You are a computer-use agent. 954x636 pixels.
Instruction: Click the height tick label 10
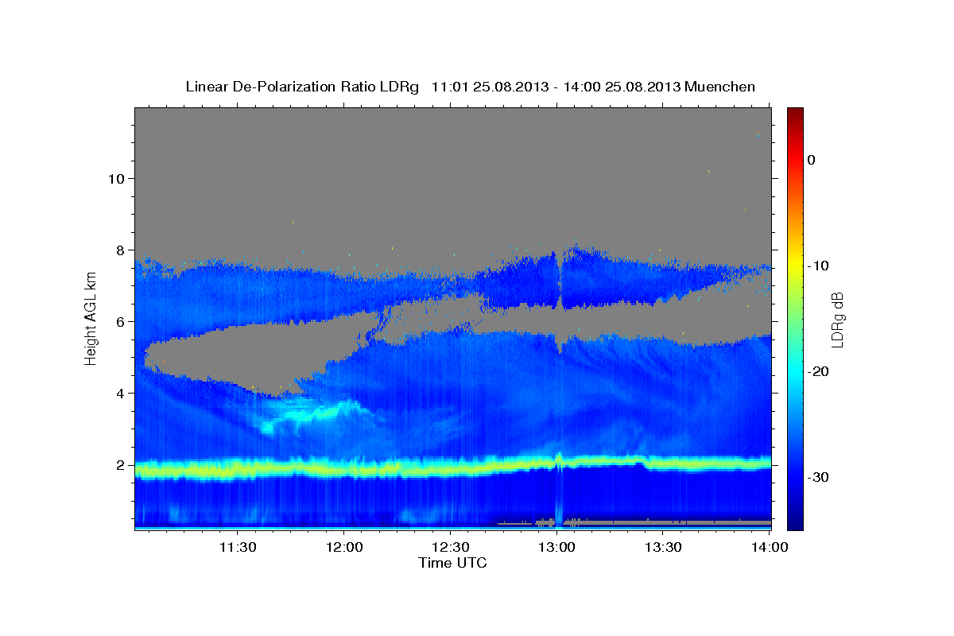coord(115,178)
